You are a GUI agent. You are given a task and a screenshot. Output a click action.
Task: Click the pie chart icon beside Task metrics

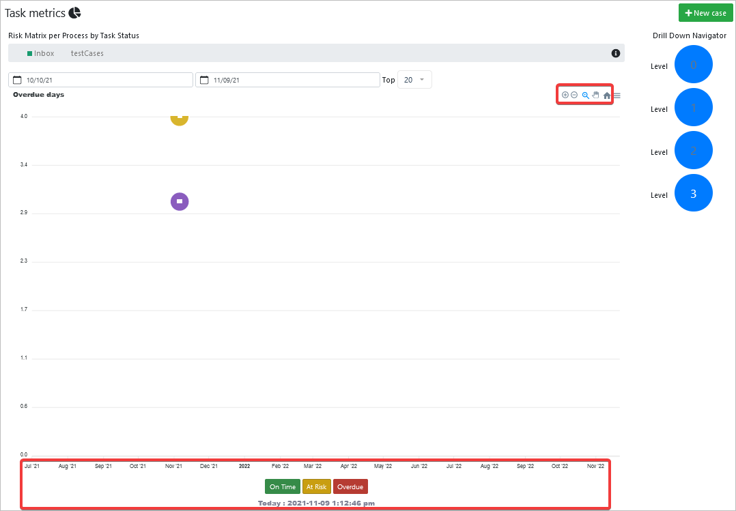74,13
